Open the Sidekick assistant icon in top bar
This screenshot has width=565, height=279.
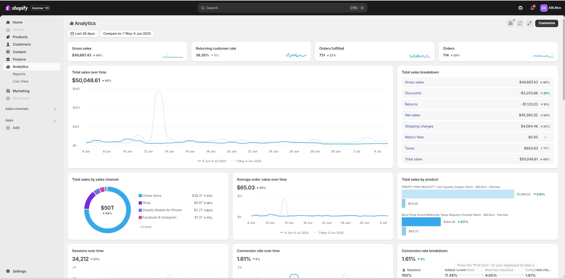pos(521,8)
